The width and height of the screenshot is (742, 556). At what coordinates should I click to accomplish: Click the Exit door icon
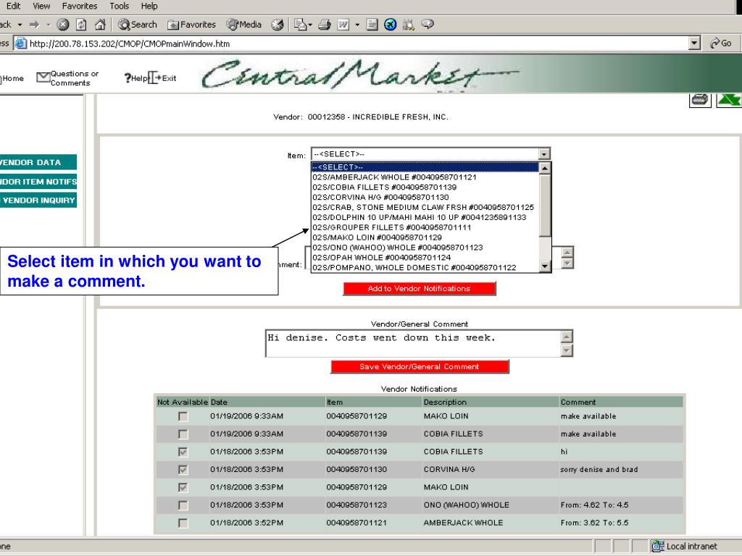click(x=154, y=78)
